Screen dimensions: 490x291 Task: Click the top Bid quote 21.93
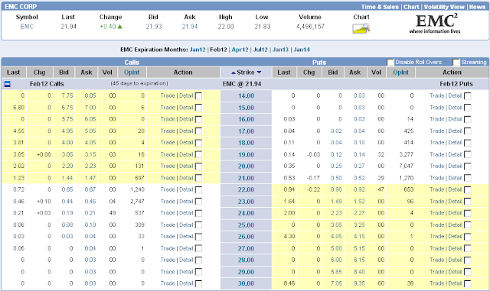pos(154,27)
